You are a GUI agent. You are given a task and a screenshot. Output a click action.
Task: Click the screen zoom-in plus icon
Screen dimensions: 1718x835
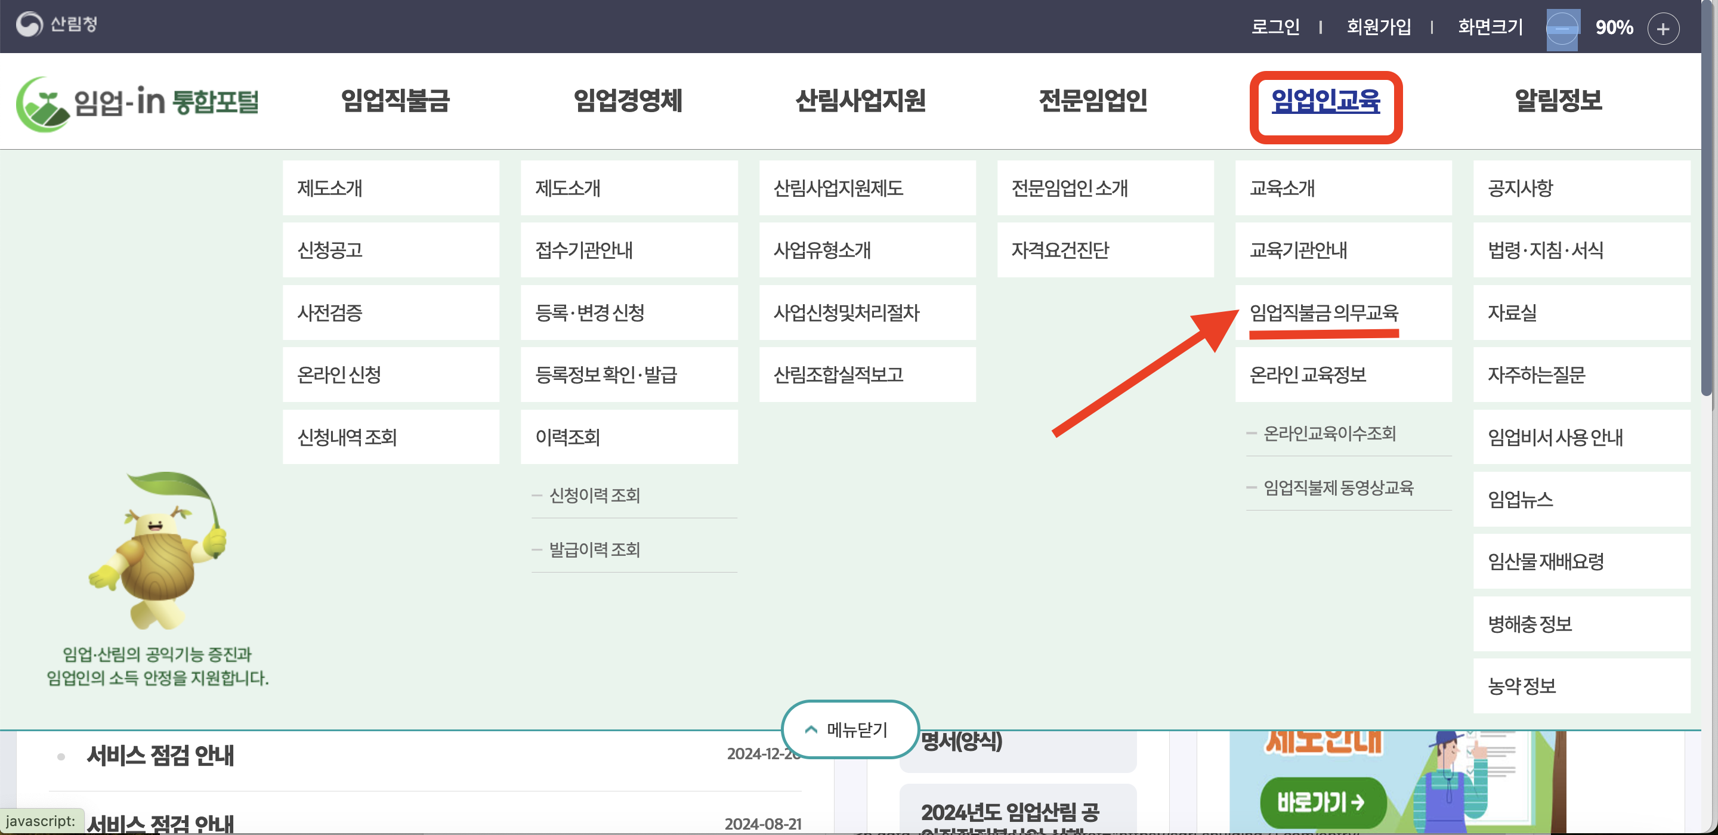click(1663, 28)
